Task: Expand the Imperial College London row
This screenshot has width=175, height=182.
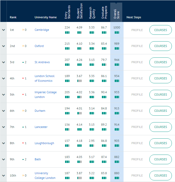Action: tap(3, 95)
